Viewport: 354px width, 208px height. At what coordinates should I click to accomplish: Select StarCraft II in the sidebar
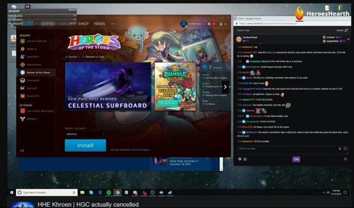pyautogui.click(x=30, y=57)
